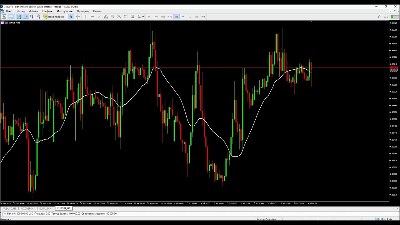Click the Баланс: 100 000.00 USD text
Viewport: 400px width, 225px height.
20,214
